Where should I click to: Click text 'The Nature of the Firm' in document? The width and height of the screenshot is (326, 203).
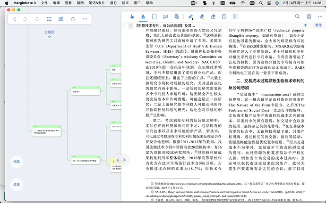[249, 105]
